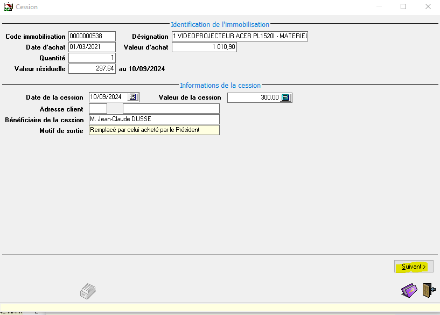Go to next step with Suivant
The height and width of the screenshot is (315, 440).
pyautogui.click(x=414, y=267)
